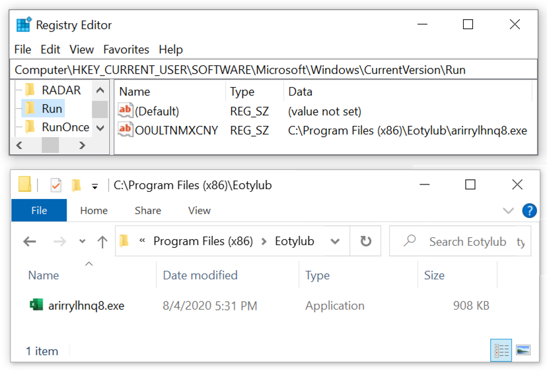Click the tree horizontal scrollbar thumb
The height and width of the screenshot is (371, 547).
click(x=50, y=146)
